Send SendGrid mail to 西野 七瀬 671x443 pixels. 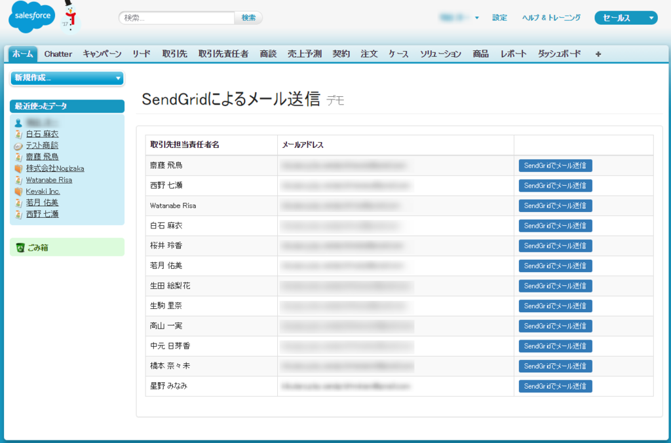click(556, 185)
